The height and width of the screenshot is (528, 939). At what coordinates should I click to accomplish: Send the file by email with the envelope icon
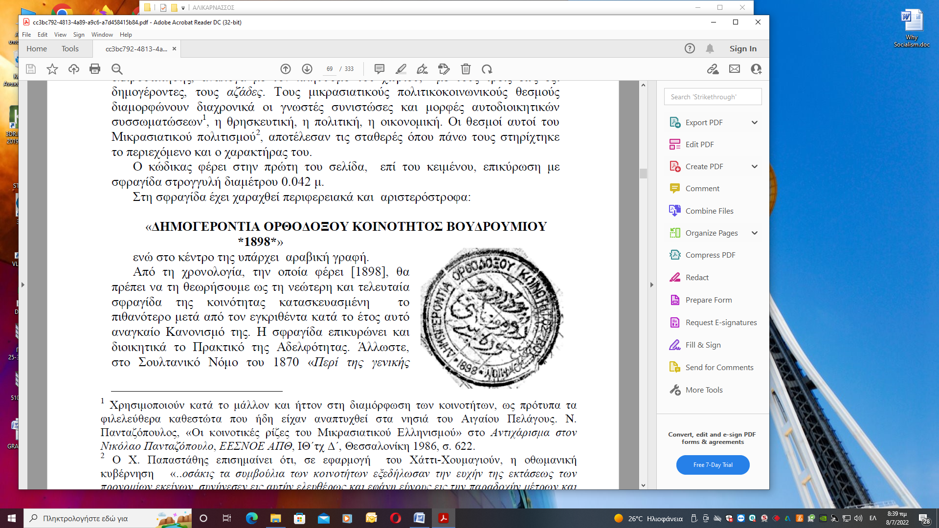tap(735, 69)
